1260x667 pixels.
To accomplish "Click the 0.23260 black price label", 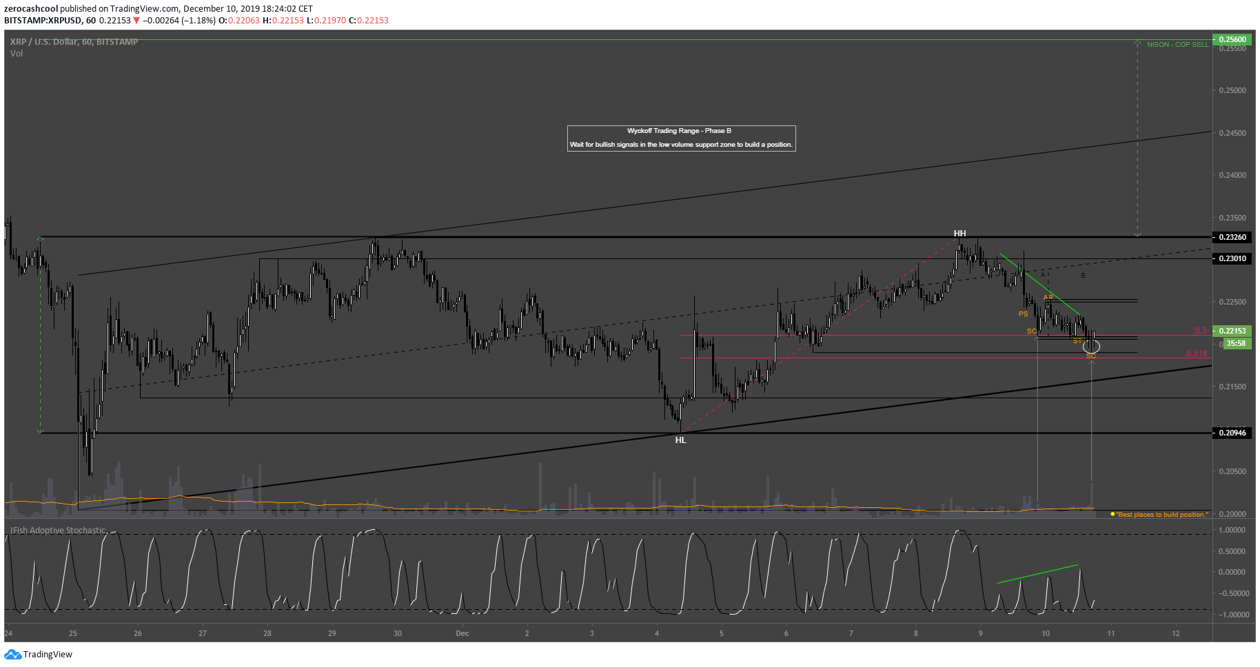I will pyautogui.click(x=1232, y=237).
